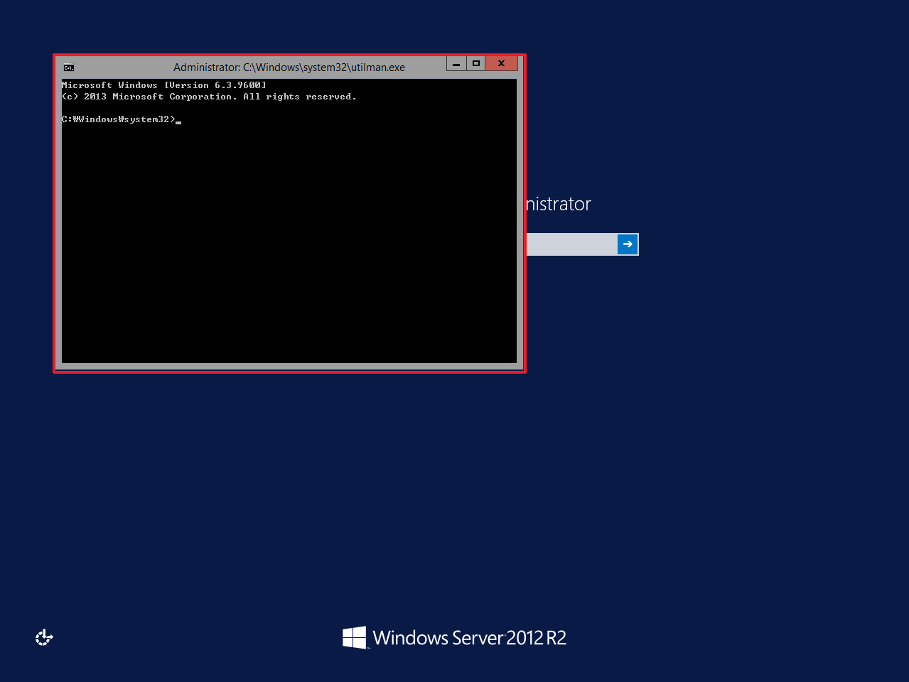Click the Ease of Access icon

pyautogui.click(x=44, y=637)
